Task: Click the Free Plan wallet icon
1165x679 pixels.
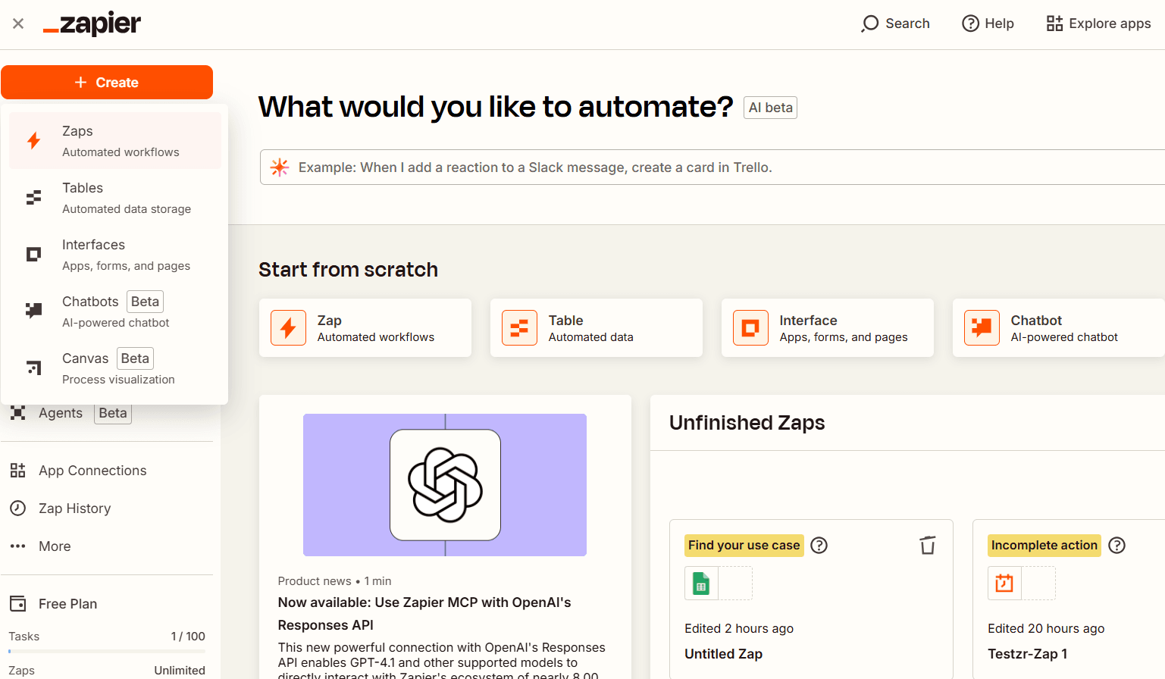Action: pos(18,604)
